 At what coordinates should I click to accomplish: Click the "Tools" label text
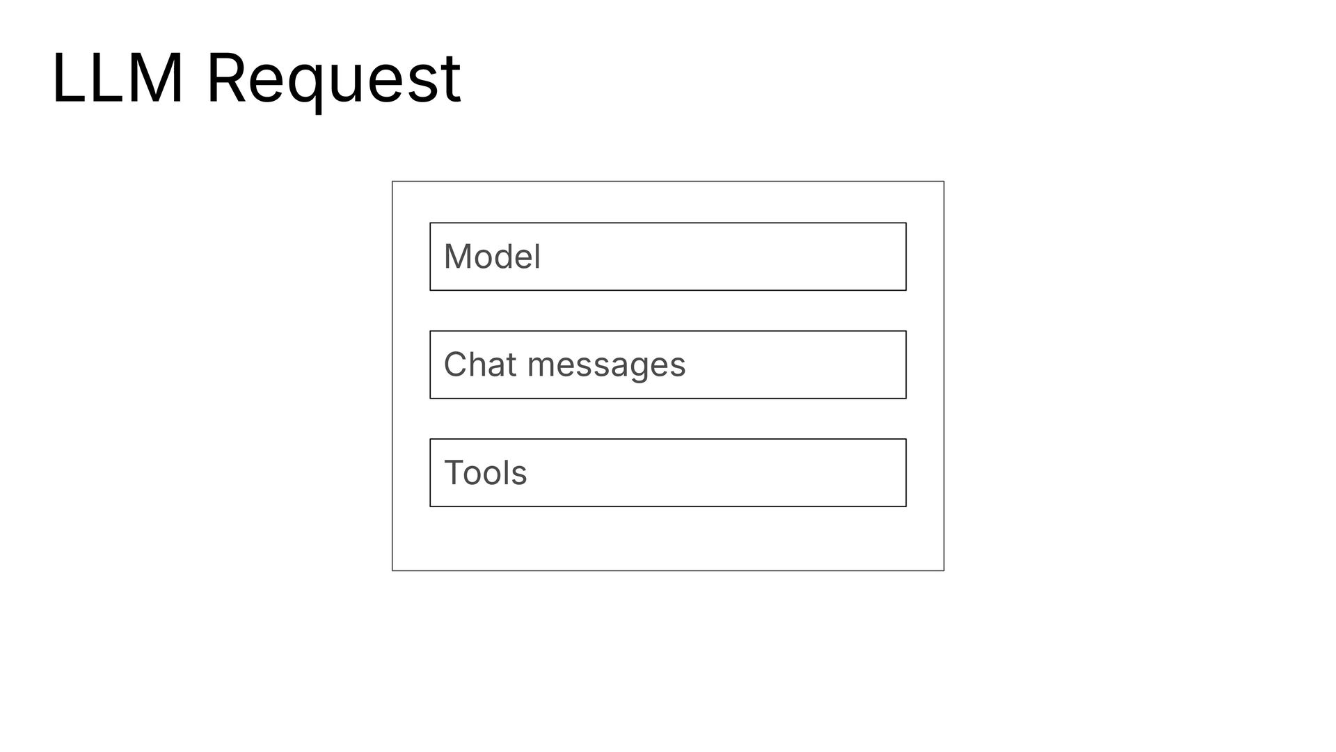[x=485, y=472]
